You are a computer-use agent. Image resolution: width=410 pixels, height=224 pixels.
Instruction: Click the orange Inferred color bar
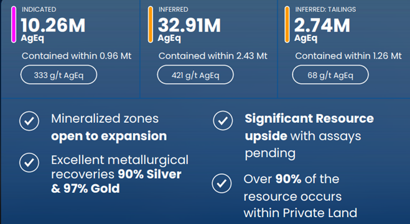[x=151, y=25]
